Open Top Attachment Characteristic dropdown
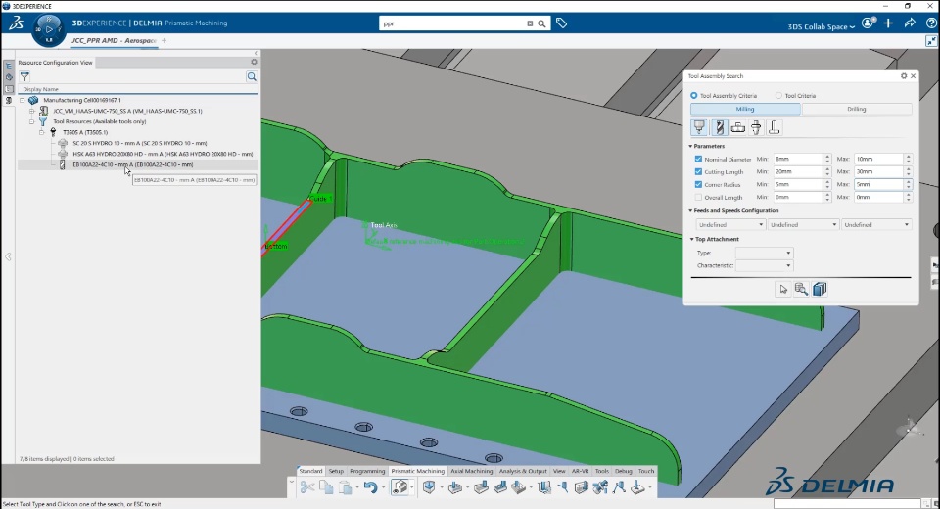This screenshot has height=509, width=940. 765,265
